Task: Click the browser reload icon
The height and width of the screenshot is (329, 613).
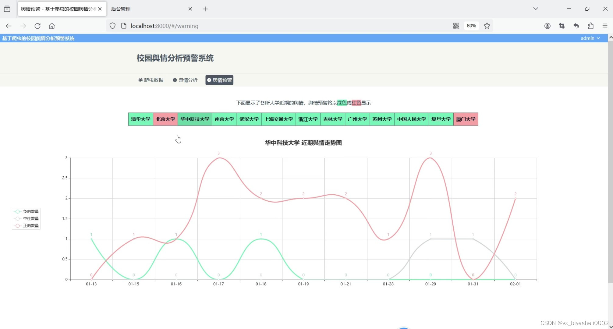Action: coord(37,26)
